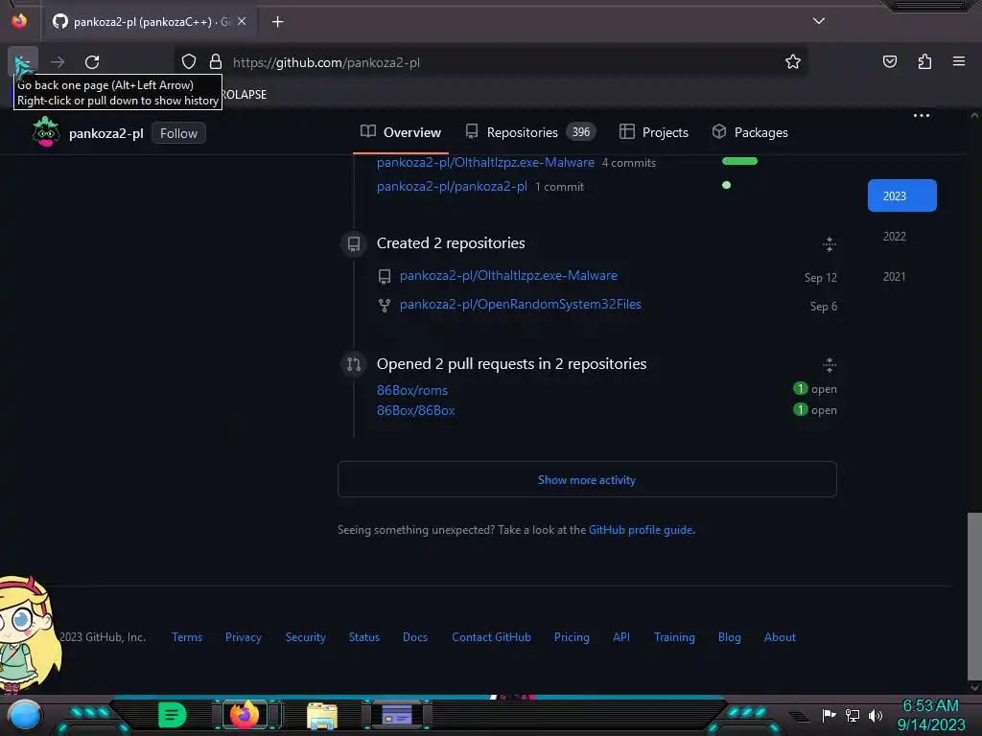Click the site security padlock icon
This screenshot has height=736, width=982.
[x=216, y=62]
